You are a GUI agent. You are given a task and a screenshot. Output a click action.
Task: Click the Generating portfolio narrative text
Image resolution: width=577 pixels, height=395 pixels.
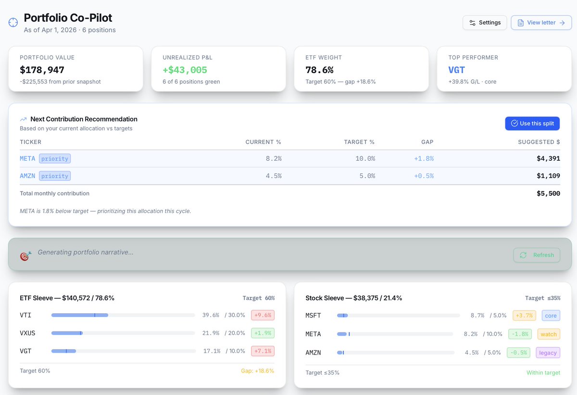pyautogui.click(x=86, y=252)
